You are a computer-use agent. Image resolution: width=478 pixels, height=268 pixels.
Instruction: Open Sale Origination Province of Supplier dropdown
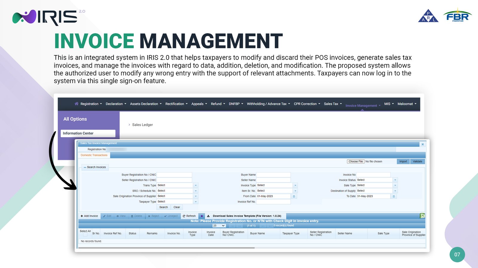(196, 196)
